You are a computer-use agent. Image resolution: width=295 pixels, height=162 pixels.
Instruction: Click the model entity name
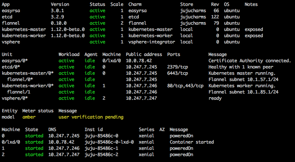point(8,117)
